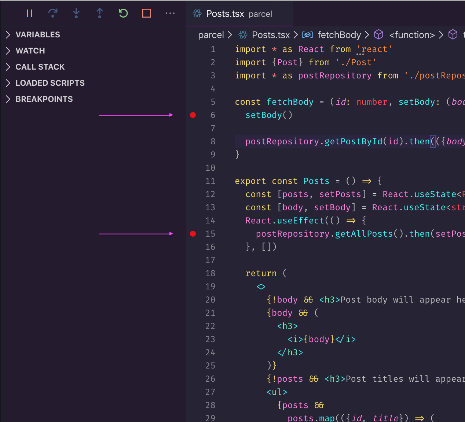Add a breakpoint beside line 8
Screen dimensions: 465x422
(193, 141)
